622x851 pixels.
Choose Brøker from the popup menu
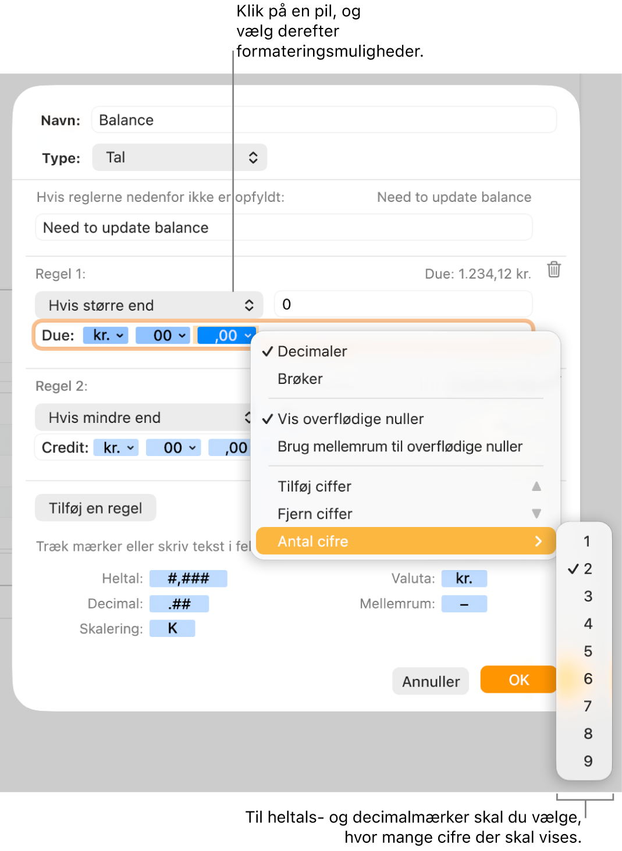tap(406, 379)
